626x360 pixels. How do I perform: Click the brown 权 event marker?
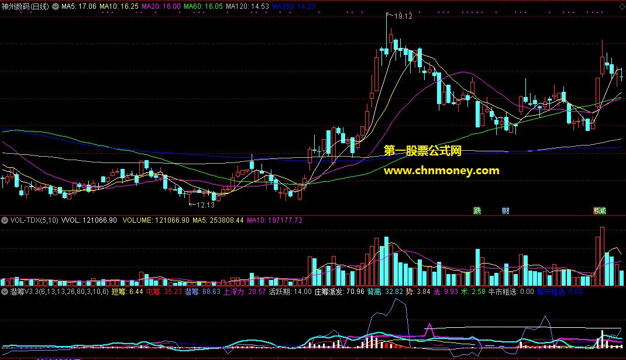click(597, 210)
